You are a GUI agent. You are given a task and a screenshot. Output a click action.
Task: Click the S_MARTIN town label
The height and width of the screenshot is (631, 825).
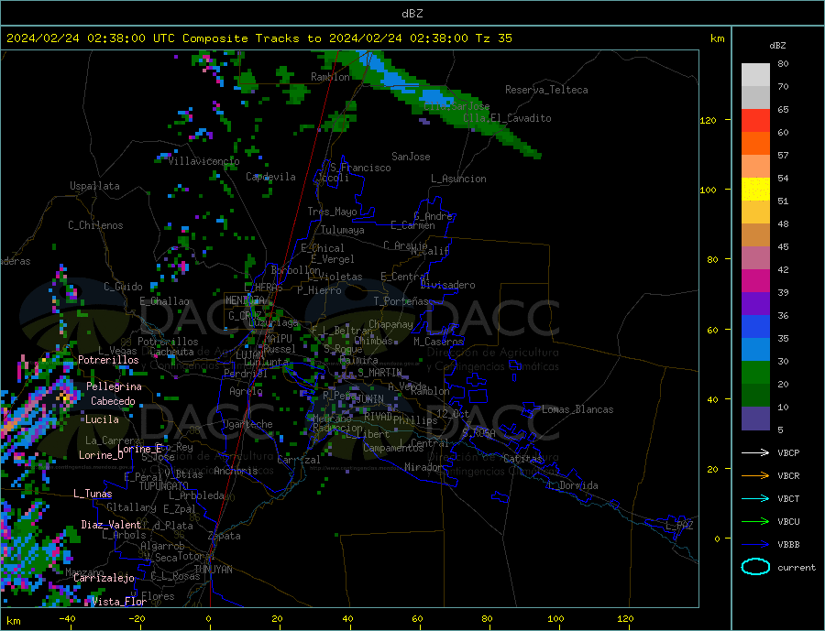tap(379, 373)
